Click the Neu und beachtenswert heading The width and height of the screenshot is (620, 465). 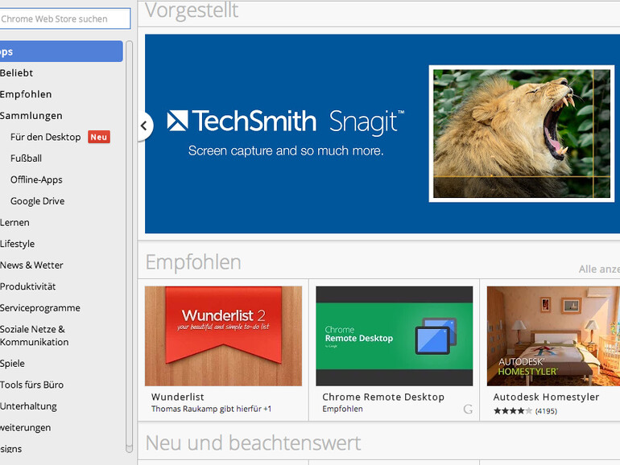click(x=253, y=442)
